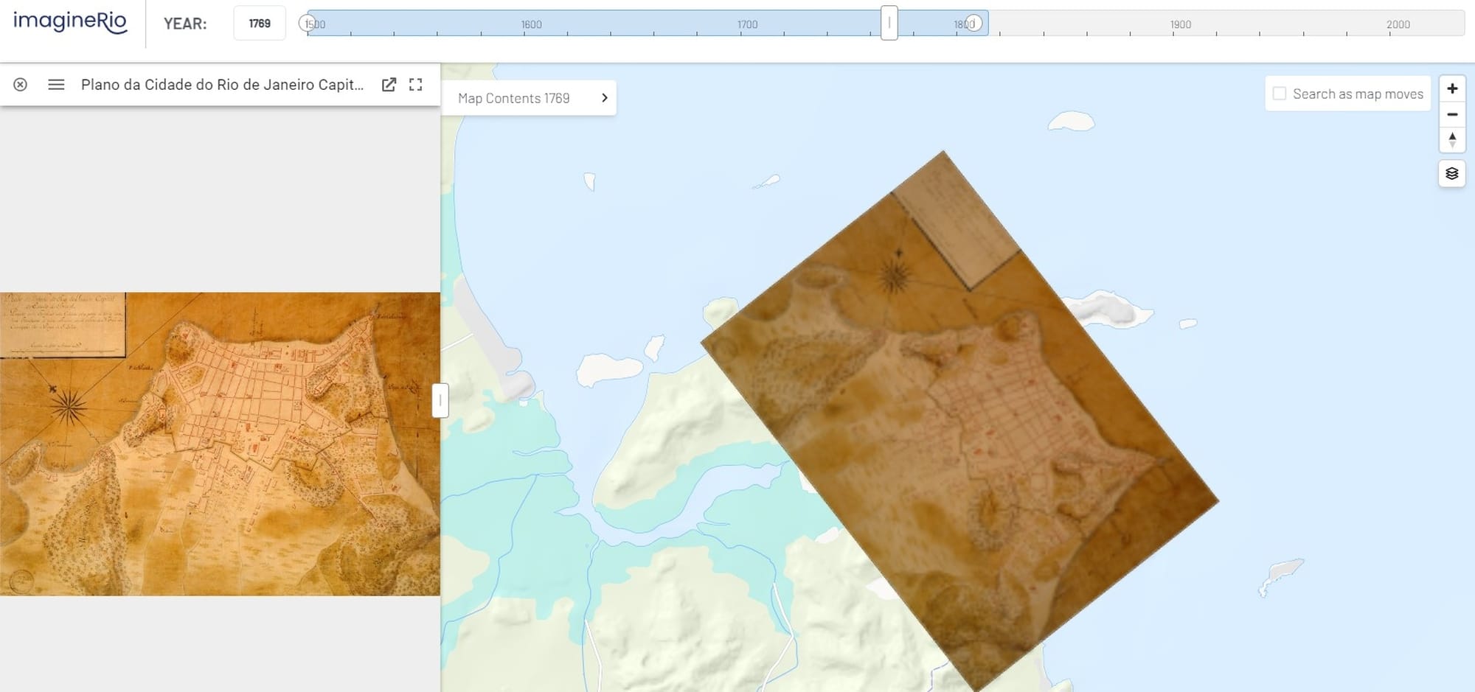1475x692 pixels.
Task: Click the 2000 mark on the timeline
Action: pos(1398,24)
